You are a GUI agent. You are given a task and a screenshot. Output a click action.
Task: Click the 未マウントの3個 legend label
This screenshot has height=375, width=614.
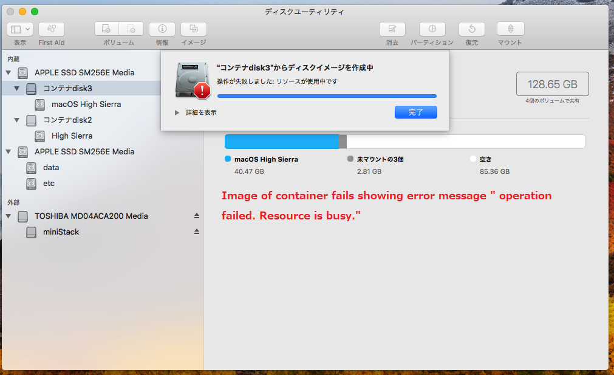pos(380,159)
